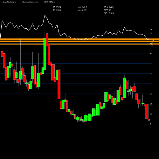The height and width of the screenshot is (159, 159).
Task: Click the 54 price axis label
Action: point(151,29)
